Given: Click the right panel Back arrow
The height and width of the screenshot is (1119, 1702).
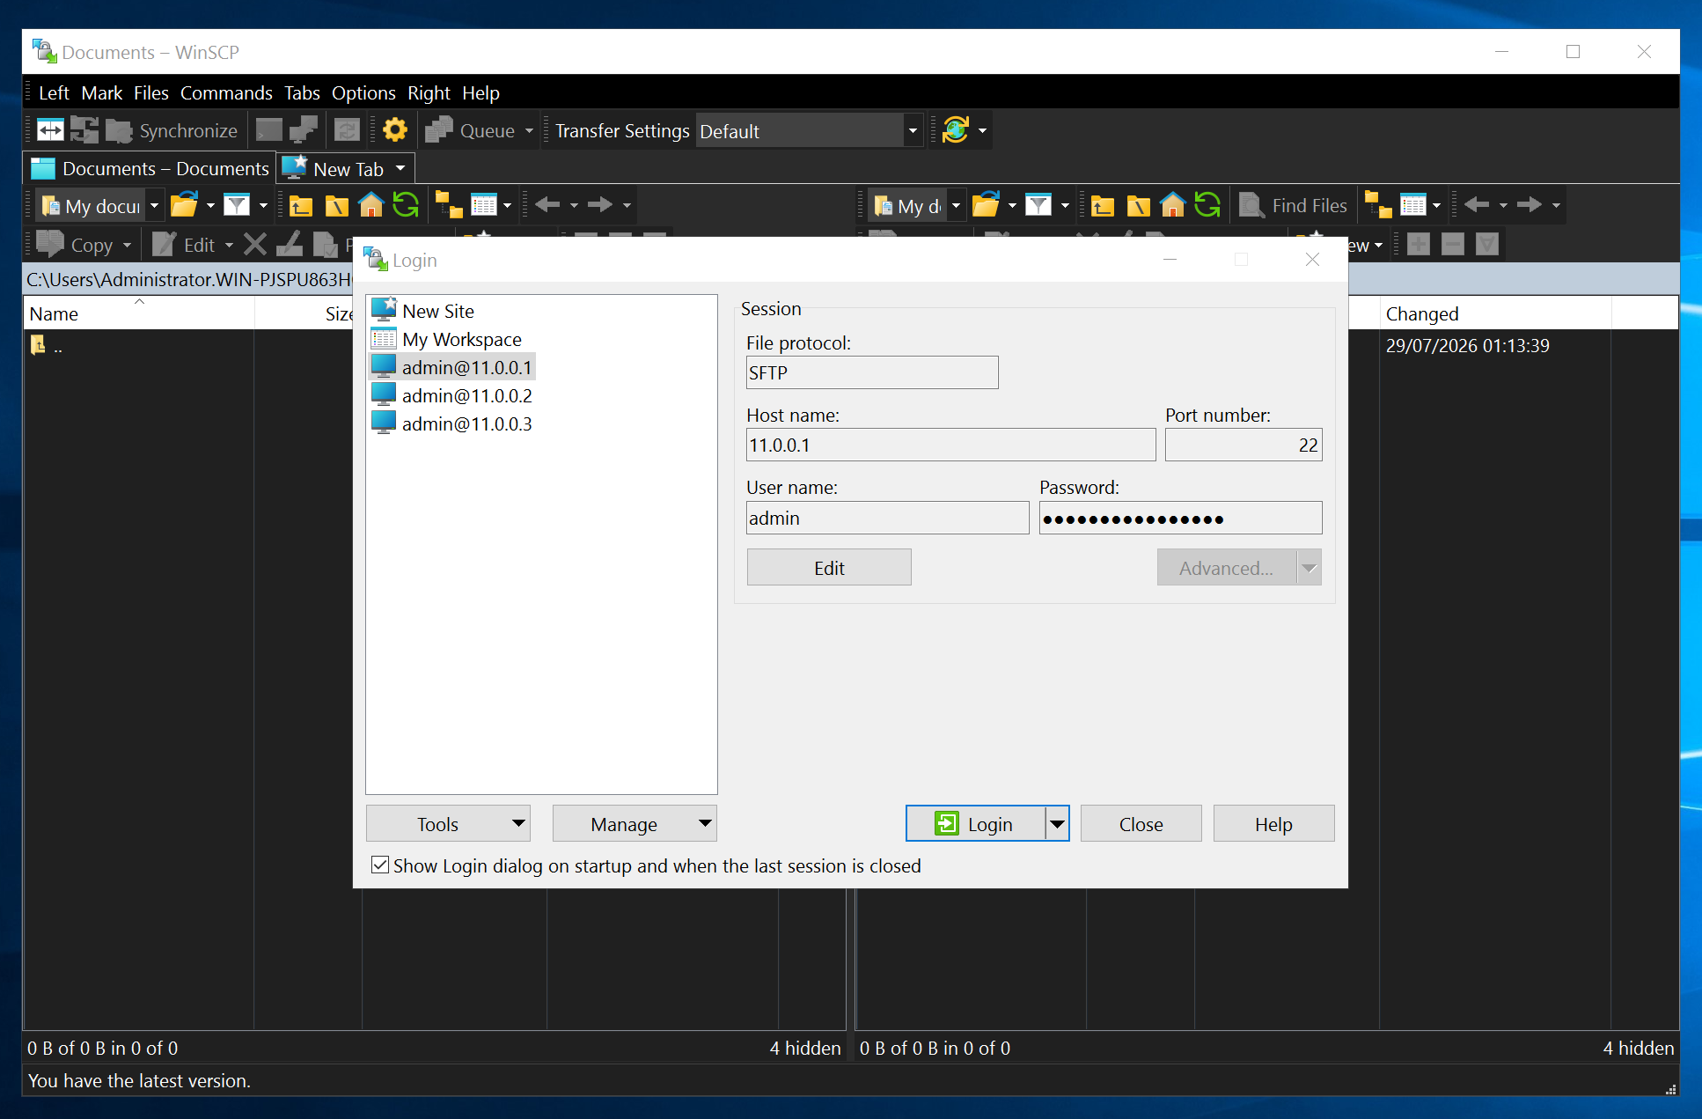Looking at the screenshot, I should pos(1477,205).
